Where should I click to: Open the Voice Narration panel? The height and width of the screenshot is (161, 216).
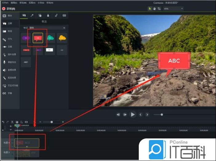(10, 62)
